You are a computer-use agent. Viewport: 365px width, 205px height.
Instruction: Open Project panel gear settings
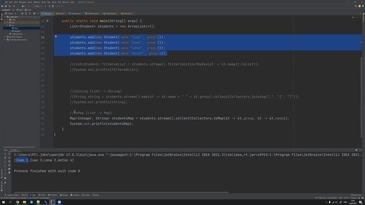click(x=34, y=14)
